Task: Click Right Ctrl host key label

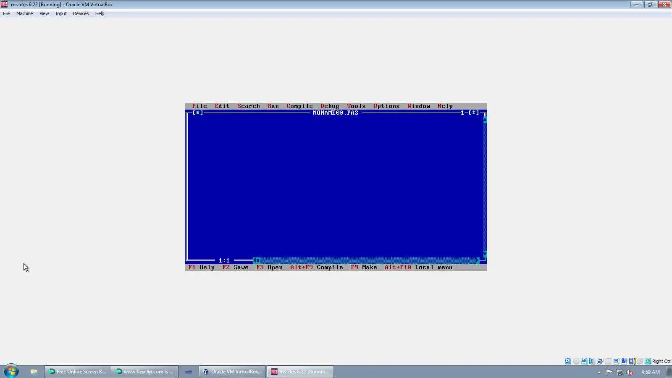Action: [x=661, y=361]
